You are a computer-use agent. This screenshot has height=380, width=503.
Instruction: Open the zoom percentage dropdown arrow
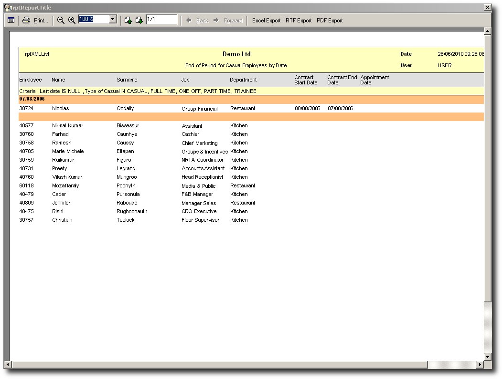[113, 20]
